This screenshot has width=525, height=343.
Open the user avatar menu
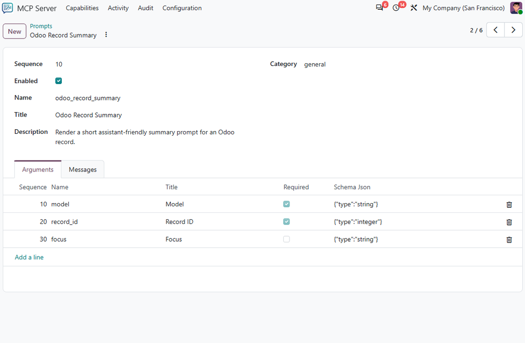click(x=516, y=8)
